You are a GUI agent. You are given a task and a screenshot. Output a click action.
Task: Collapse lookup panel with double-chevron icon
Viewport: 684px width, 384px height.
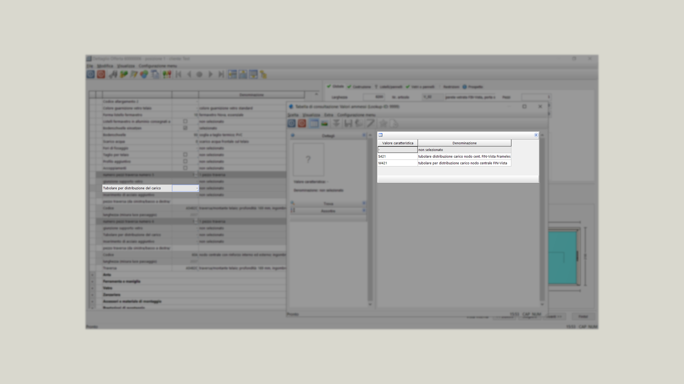click(536, 135)
